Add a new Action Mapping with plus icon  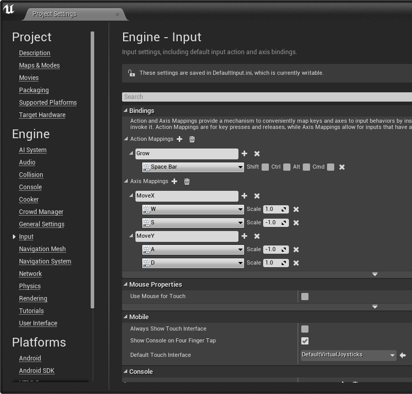[x=179, y=139]
